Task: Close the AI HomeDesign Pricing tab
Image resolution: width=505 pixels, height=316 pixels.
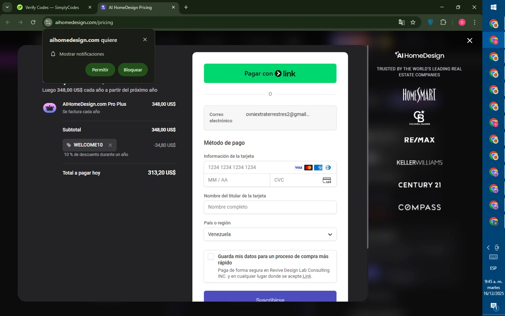Action: click(173, 7)
